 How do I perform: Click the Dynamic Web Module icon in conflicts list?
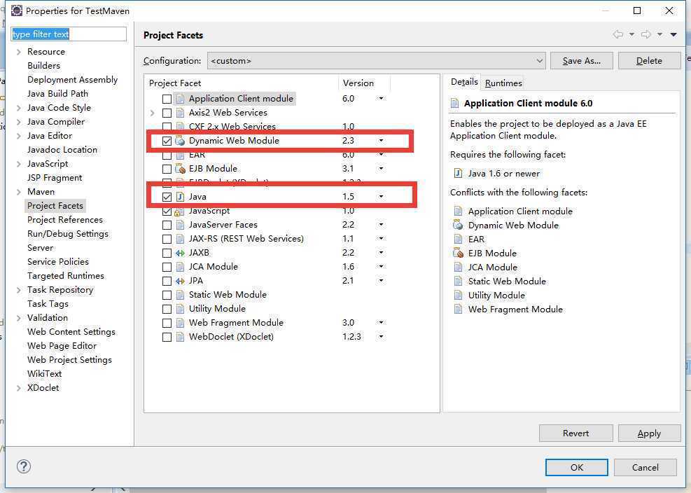point(458,225)
